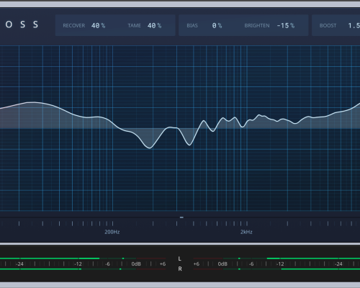The image size is (360, 288).
Task: Click the -12 mark on left meter
Action: pos(78,264)
